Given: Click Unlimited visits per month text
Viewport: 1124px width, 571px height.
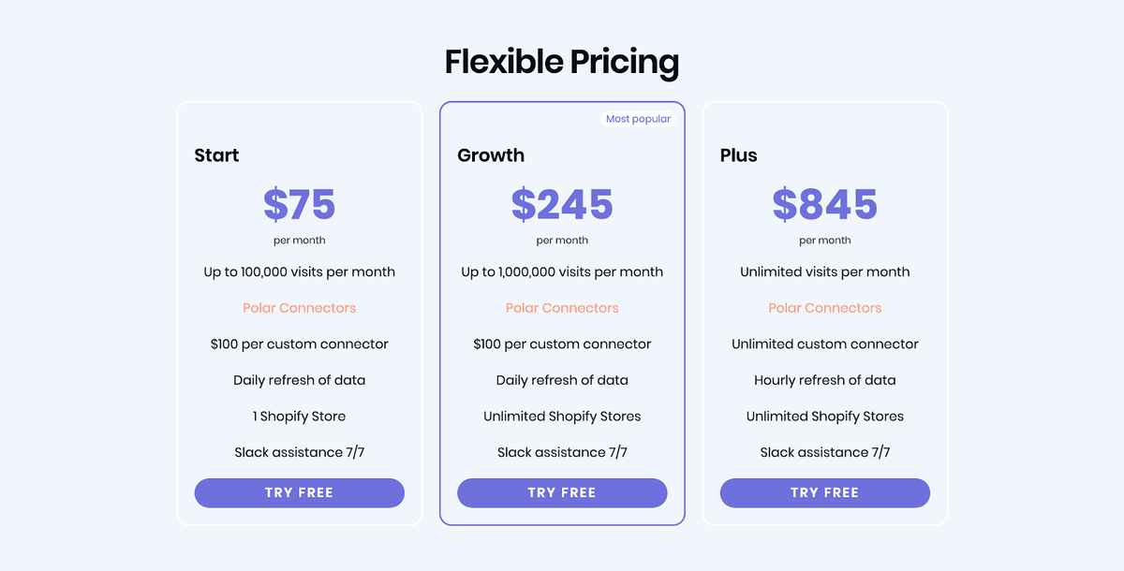Looking at the screenshot, I should (824, 272).
